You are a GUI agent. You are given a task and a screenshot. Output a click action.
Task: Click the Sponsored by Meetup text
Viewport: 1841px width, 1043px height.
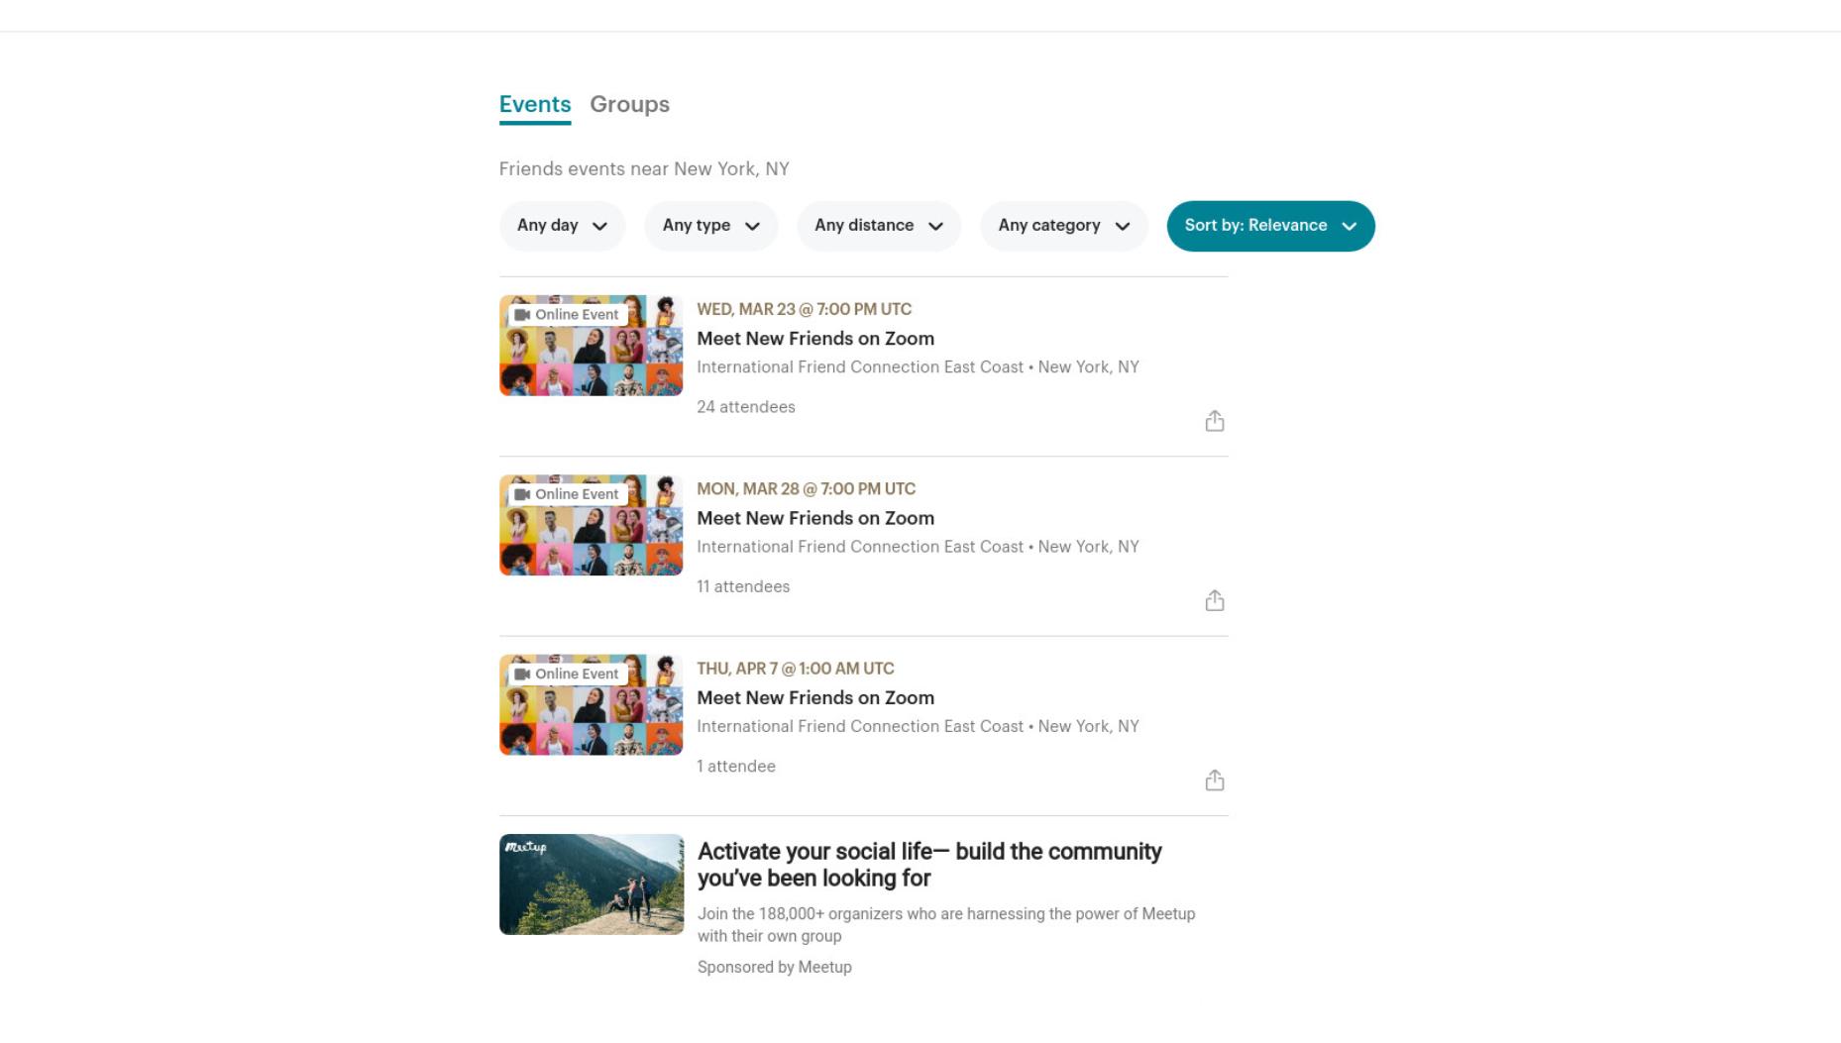coord(774,967)
